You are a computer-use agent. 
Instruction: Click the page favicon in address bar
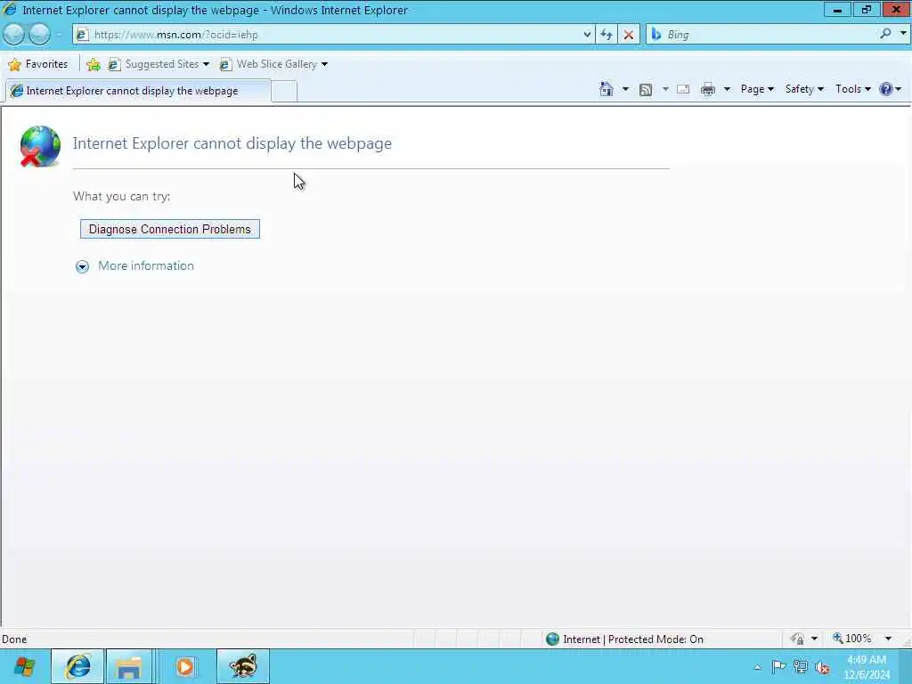[82, 35]
